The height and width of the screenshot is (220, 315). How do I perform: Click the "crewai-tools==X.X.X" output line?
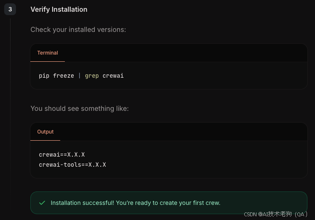(72, 165)
